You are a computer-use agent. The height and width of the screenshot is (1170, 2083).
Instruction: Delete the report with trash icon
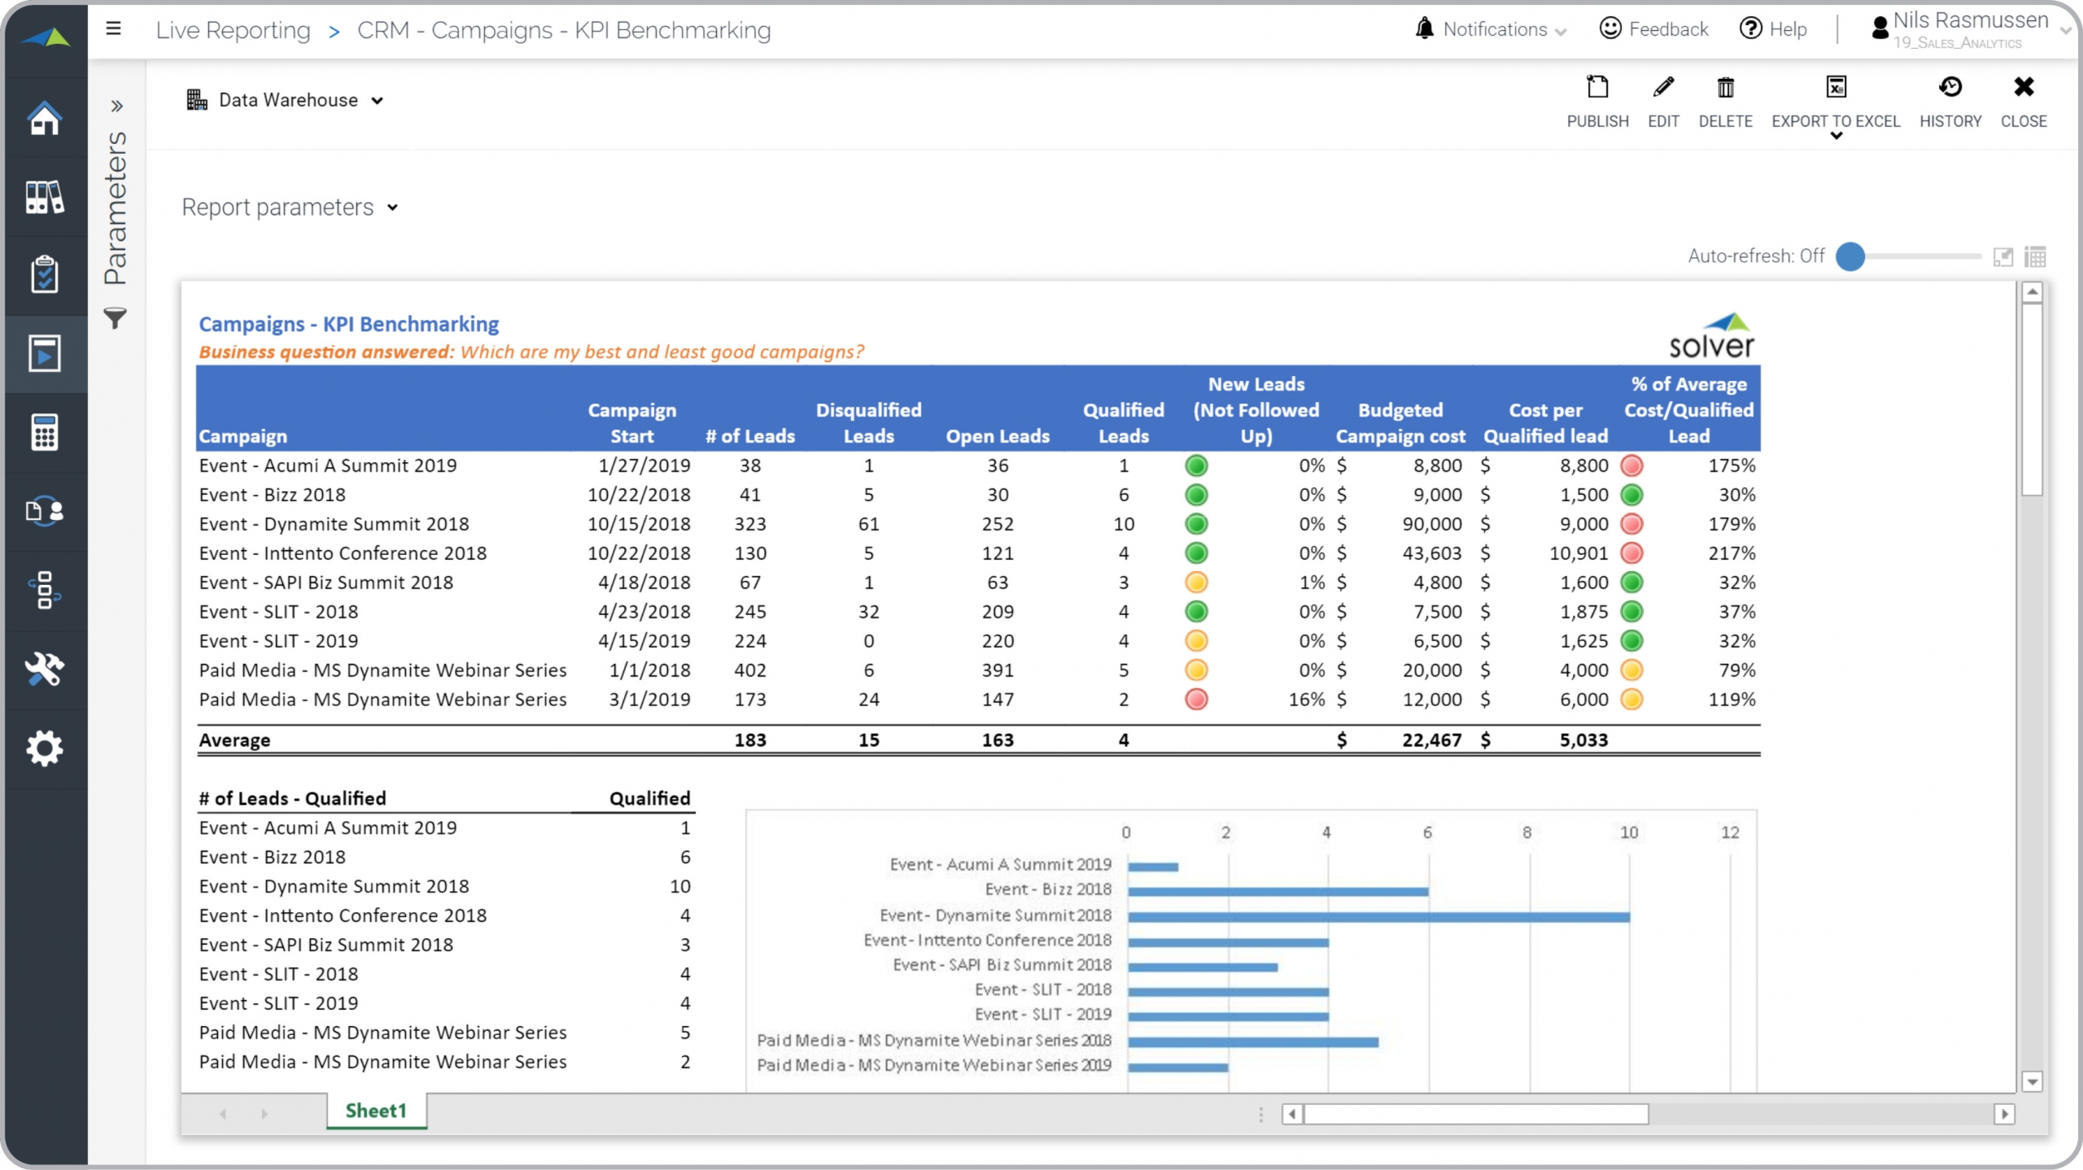tap(1725, 102)
